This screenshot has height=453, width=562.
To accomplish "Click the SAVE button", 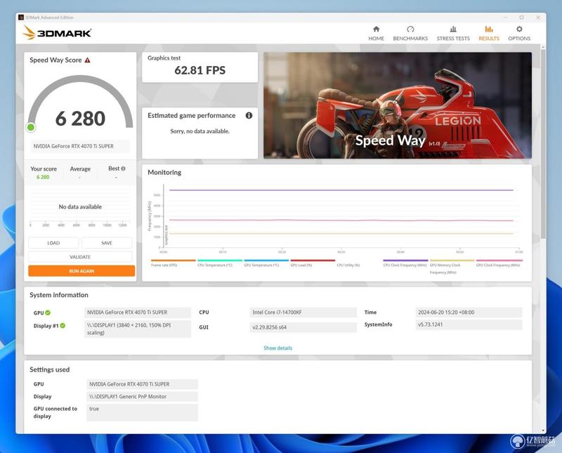I will tap(107, 243).
